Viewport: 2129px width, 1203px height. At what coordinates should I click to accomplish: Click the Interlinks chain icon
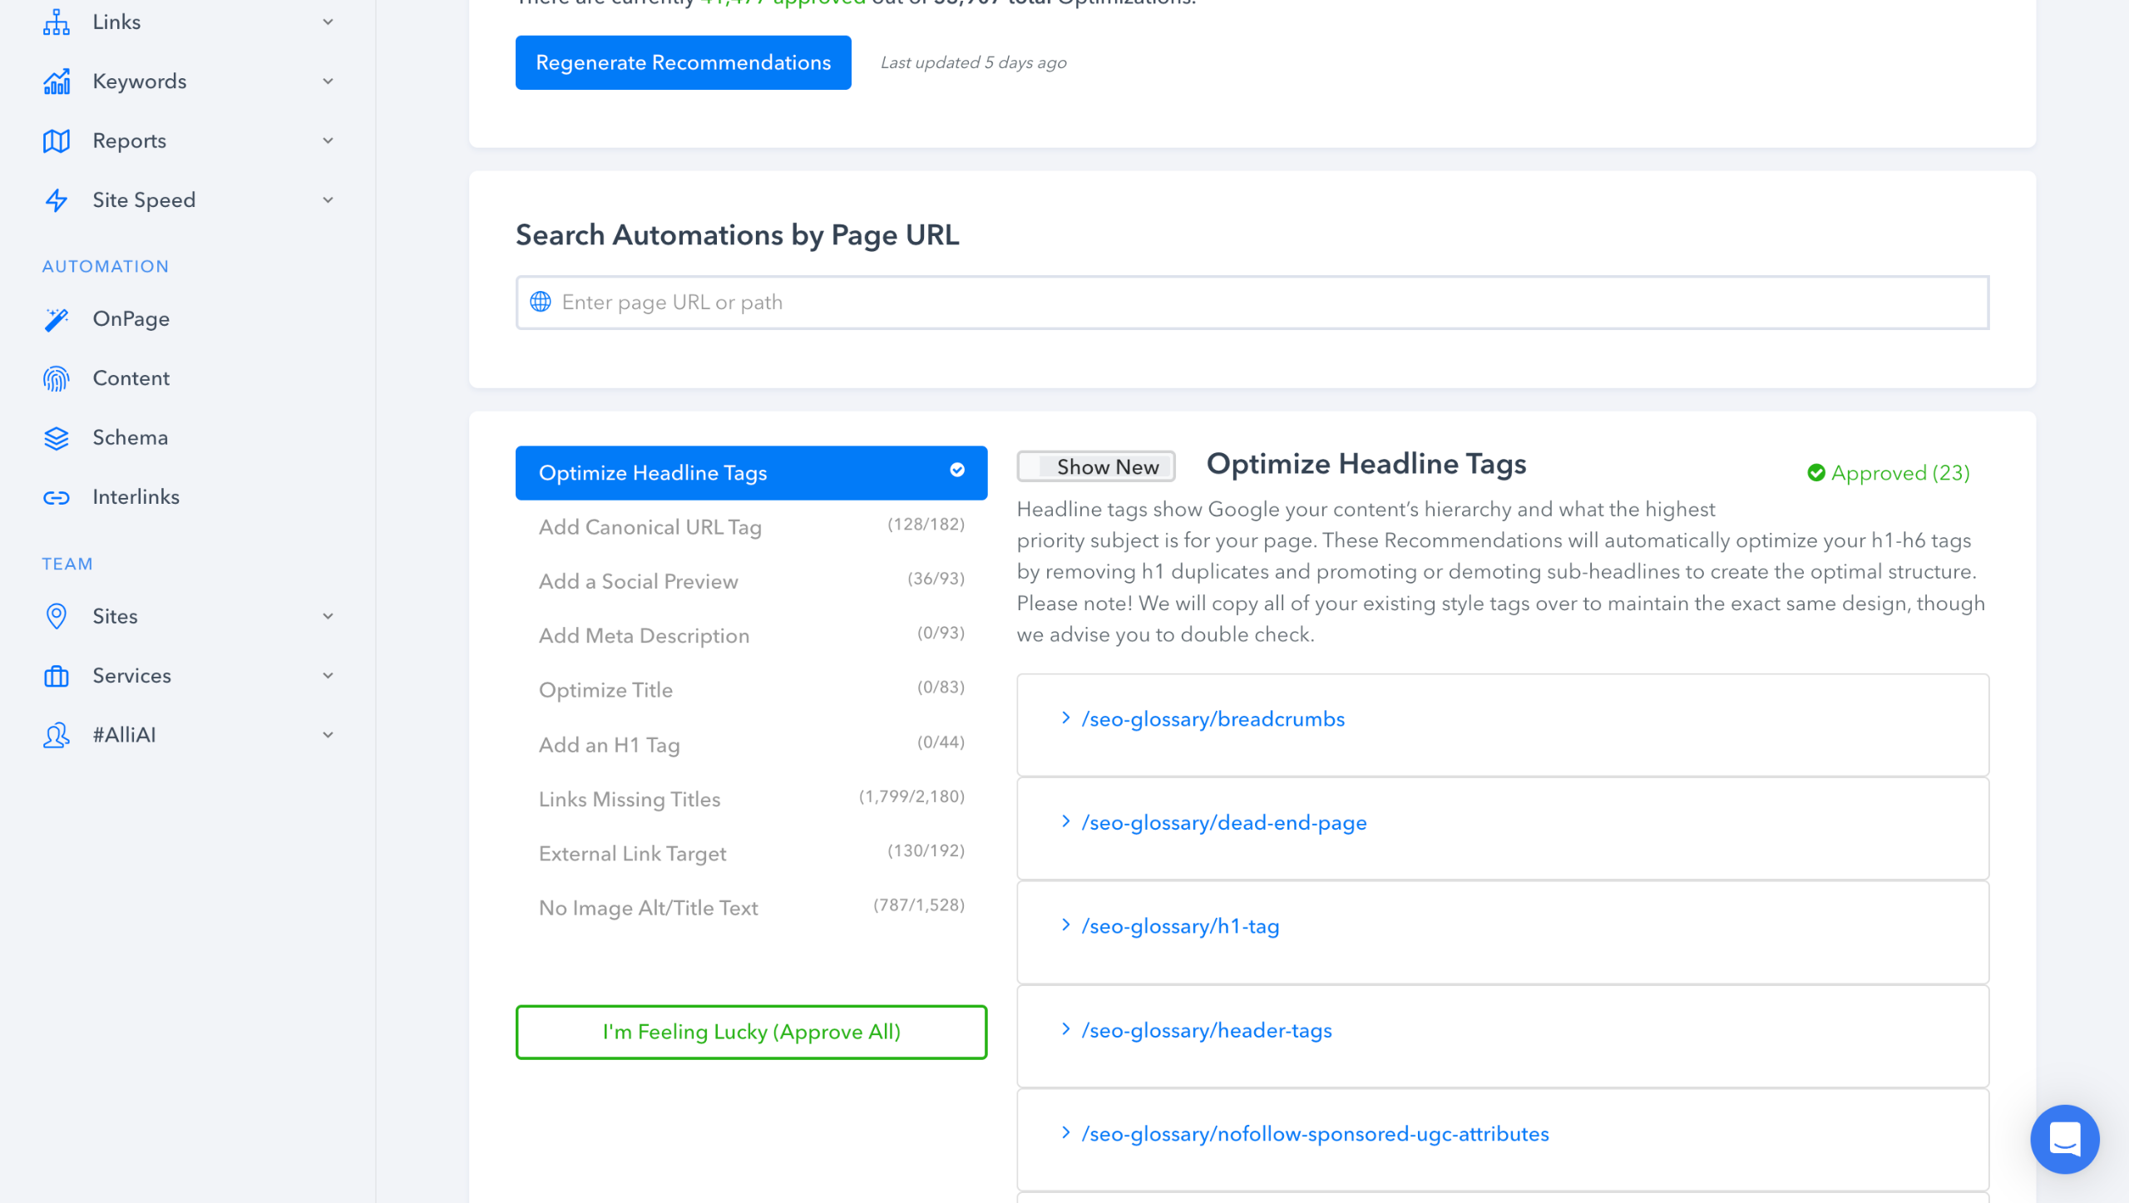pos(56,498)
